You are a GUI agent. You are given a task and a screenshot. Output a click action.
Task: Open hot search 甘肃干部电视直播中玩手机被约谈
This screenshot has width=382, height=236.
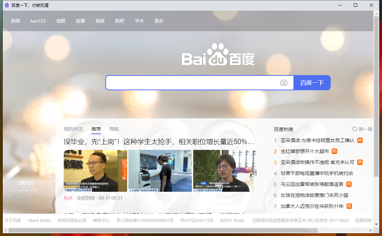[x=317, y=173]
